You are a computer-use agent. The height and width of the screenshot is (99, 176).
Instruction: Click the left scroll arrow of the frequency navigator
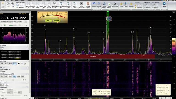32,98
